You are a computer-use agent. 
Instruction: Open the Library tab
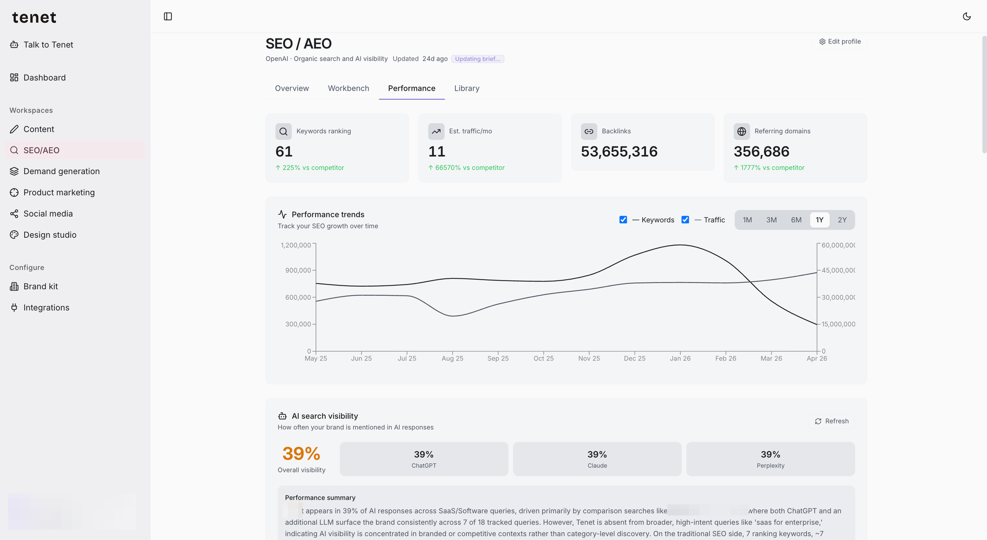[467, 88]
